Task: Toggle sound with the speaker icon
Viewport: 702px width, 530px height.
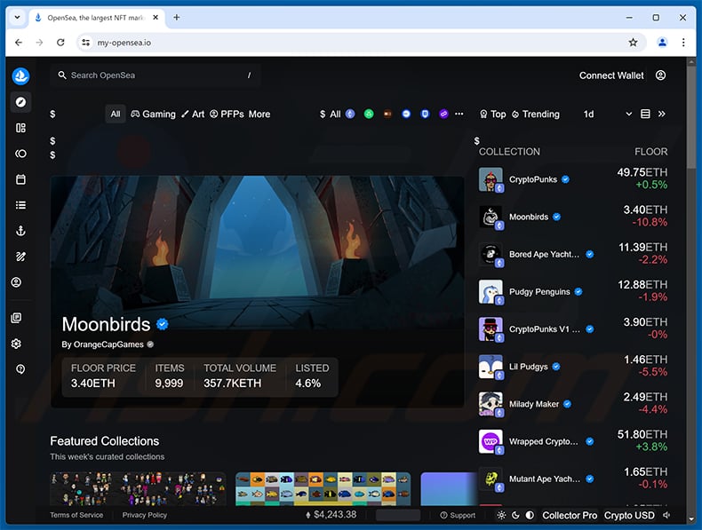Action: pos(666,515)
